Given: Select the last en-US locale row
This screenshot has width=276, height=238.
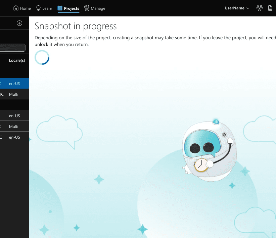Looking at the screenshot, I should pos(14,137).
